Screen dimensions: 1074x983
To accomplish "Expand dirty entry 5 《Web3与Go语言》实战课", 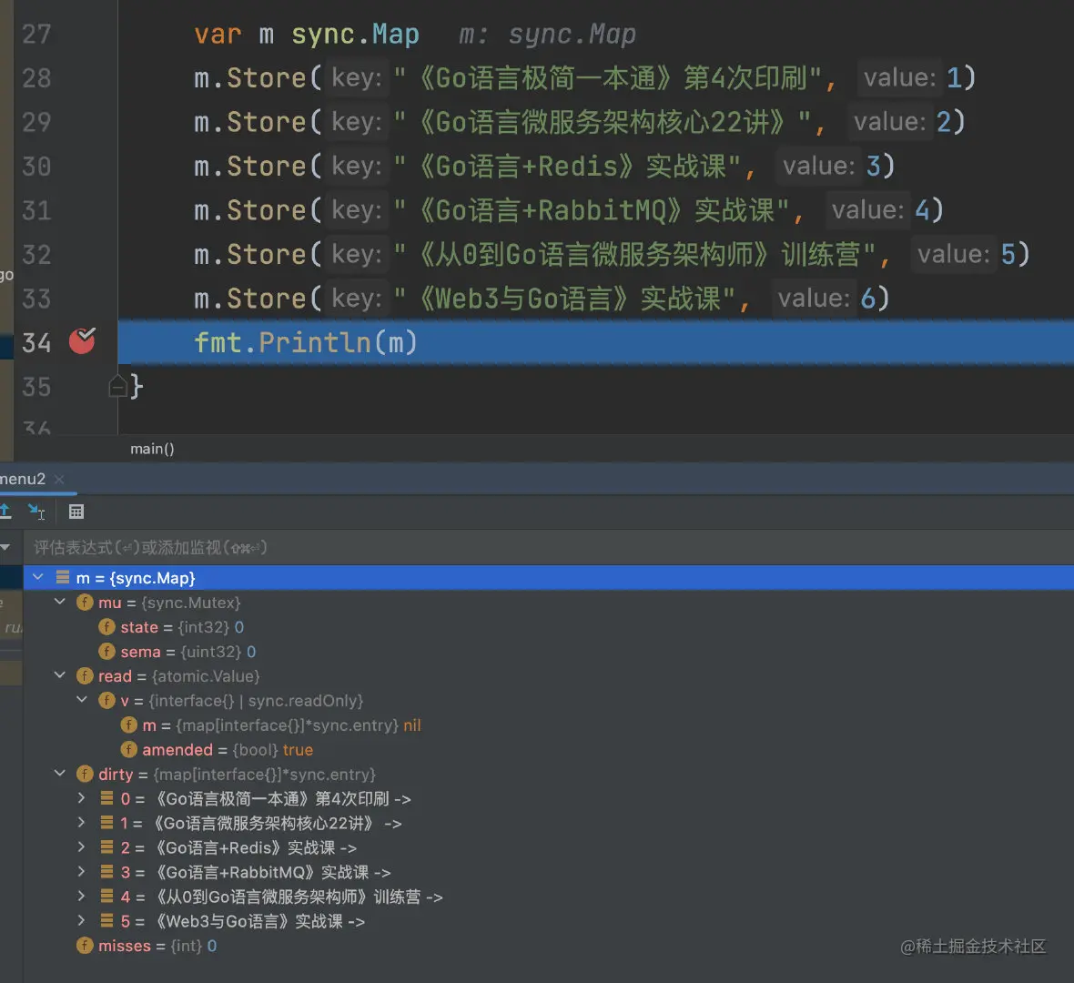I will 82,921.
